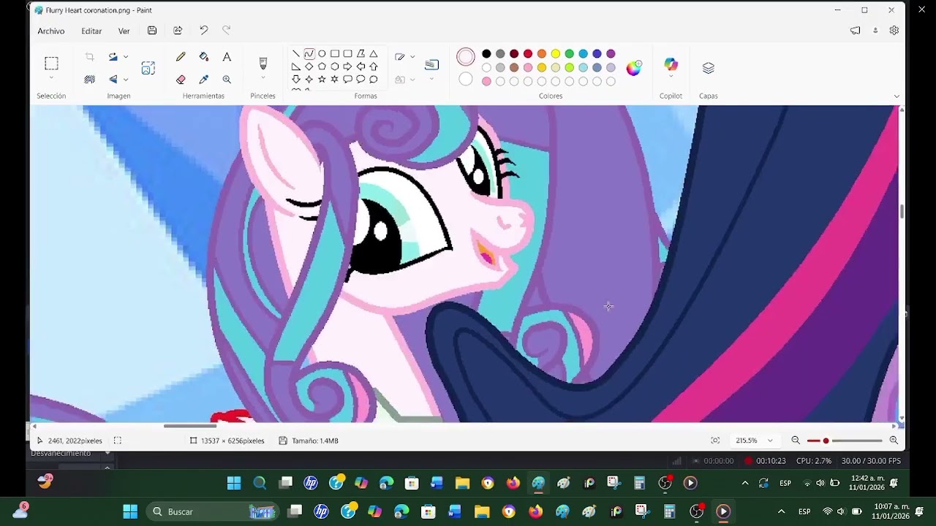This screenshot has height=526, width=936.
Task: Click the Redo arrow
Action: [227, 30]
